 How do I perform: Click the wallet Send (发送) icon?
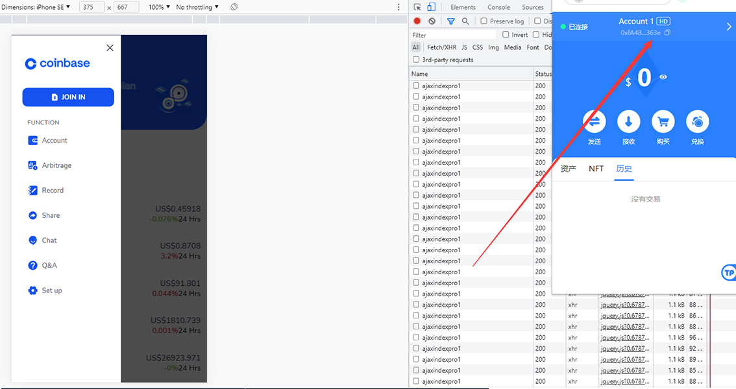coord(594,121)
